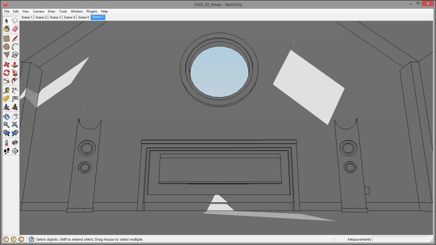
Task: Select the active Scene 6 tab
Action: [x=98, y=17]
